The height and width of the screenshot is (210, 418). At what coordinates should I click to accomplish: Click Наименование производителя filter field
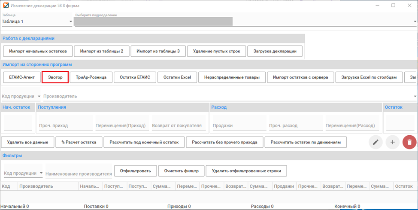pos(79,171)
